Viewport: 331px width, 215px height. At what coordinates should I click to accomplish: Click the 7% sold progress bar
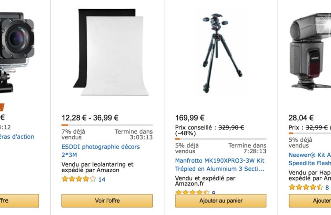click(x=107, y=125)
